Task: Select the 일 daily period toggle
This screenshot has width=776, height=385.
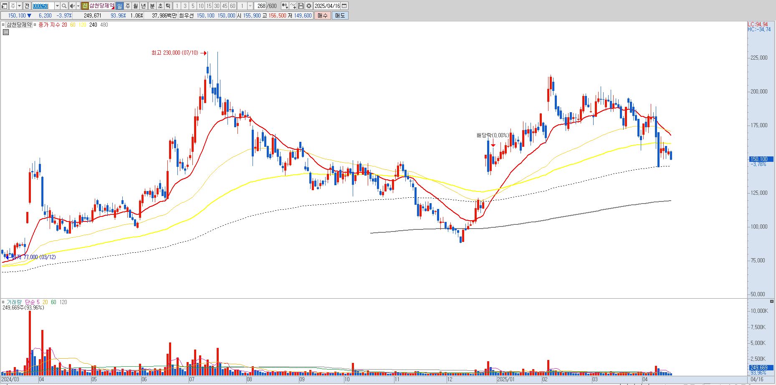Action: [120, 6]
